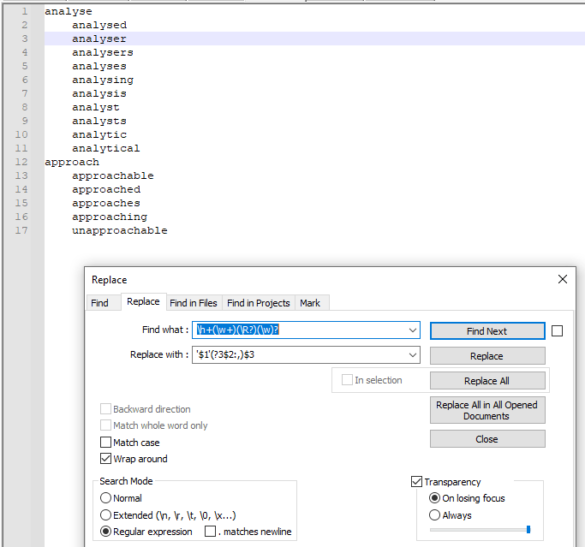Click line number 17 in the margin
This screenshot has height=547, width=585.
(21, 230)
